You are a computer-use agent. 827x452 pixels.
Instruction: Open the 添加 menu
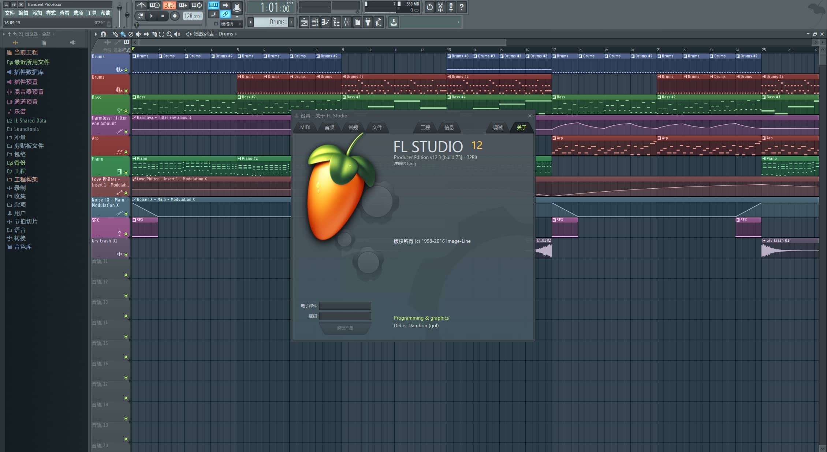click(x=37, y=13)
